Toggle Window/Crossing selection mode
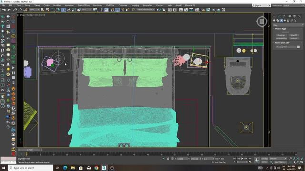305x171 pixels. (58, 10)
